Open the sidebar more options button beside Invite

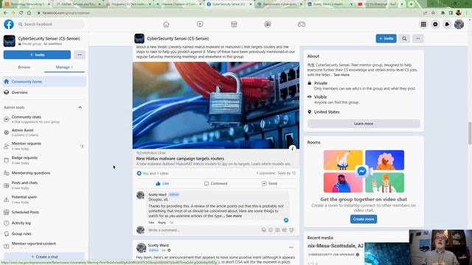[80, 54]
